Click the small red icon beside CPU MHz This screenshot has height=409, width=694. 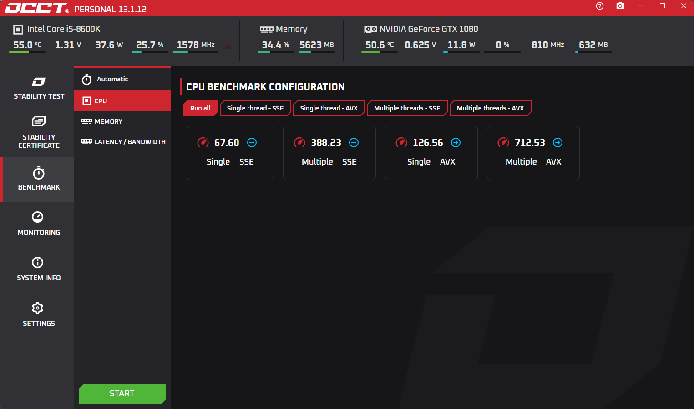click(227, 47)
